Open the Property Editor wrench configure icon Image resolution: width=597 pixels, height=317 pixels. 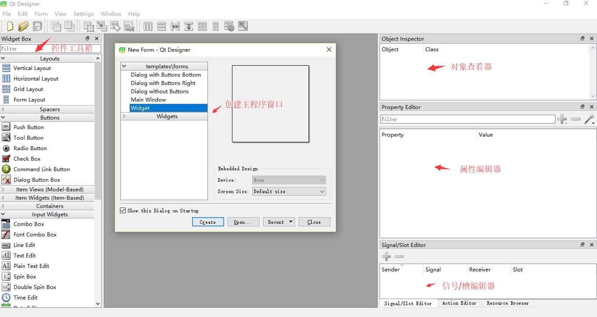coord(590,119)
